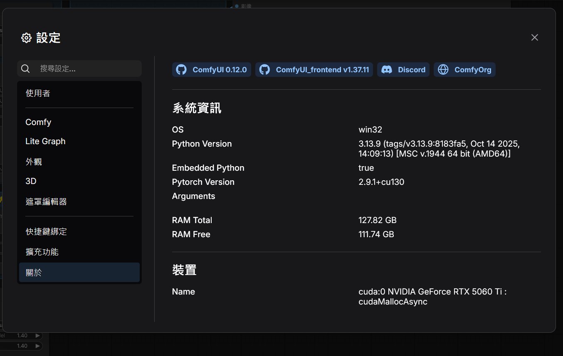The width and height of the screenshot is (563, 356).
Task: Click the GitHub icon on ComfyUI_frontend badge
Action: pyautogui.click(x=264, y=70)
